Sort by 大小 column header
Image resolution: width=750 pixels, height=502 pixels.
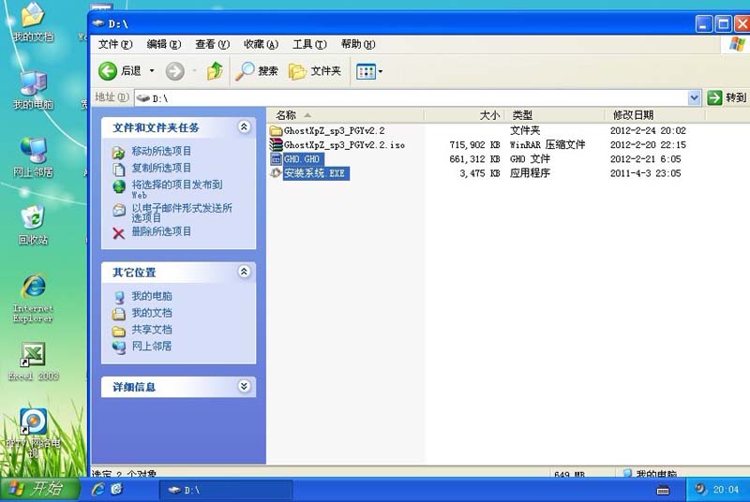[x=464, y=115]
